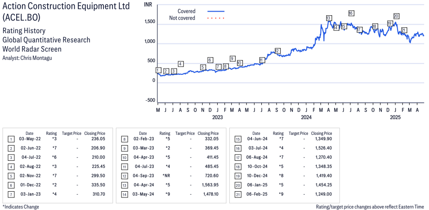Click the *NR rating cell

(167, 176)
